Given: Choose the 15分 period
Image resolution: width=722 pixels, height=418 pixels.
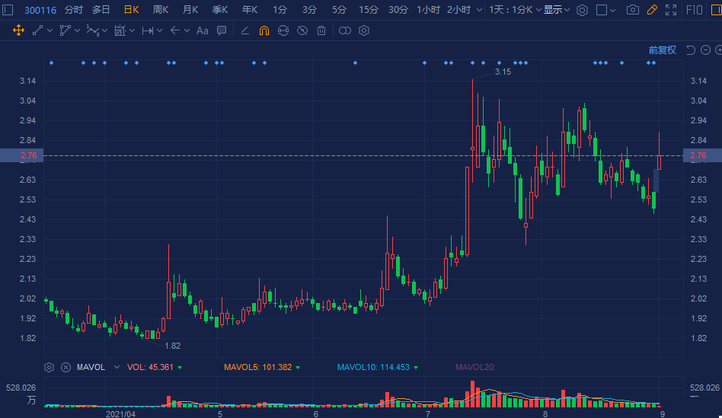Looking at the screenshot, I should pos(369,10).
